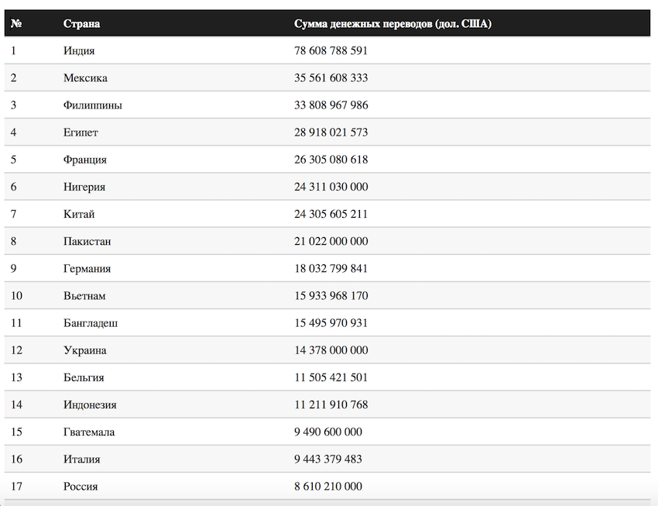
Task: Select the "Россия" country cell
Action: [81, 487]
